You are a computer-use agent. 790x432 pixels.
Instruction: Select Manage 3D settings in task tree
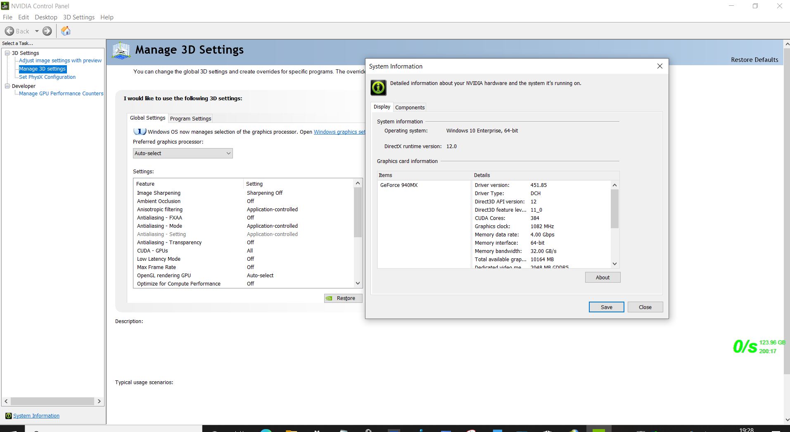coord(42,69)
